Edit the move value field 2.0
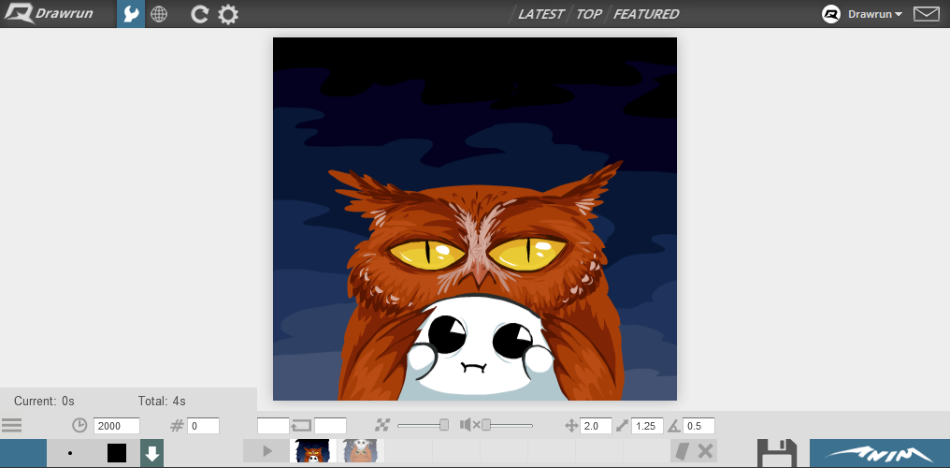The height and width of the screenshot is (468, 950). [597, 426]
